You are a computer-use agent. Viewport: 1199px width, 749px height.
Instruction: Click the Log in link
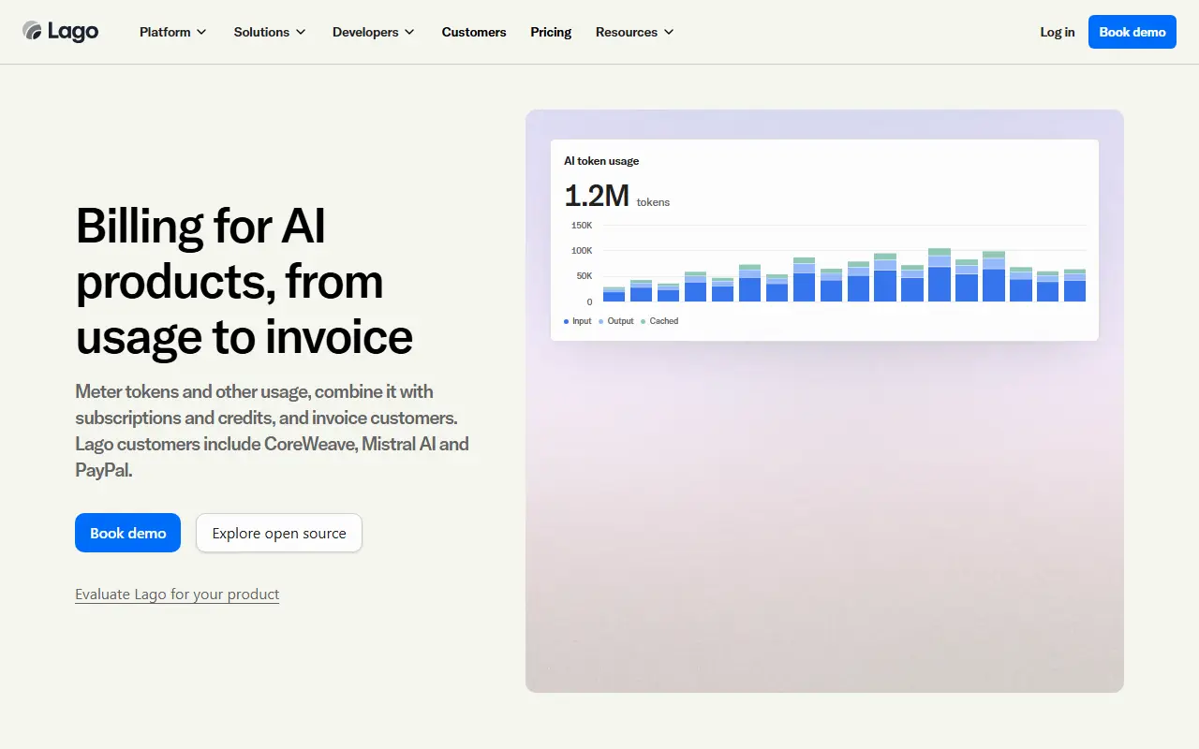1058,32
